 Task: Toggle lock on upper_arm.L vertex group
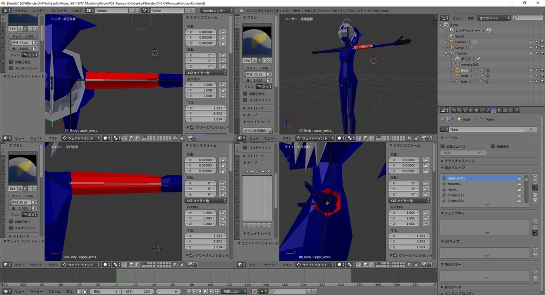[519, 178]
